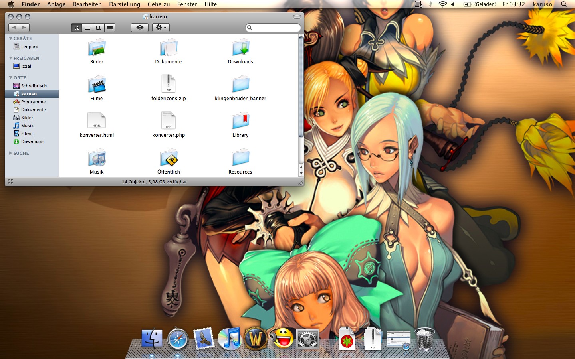Open the Darstellung menu

pos(125,4)
